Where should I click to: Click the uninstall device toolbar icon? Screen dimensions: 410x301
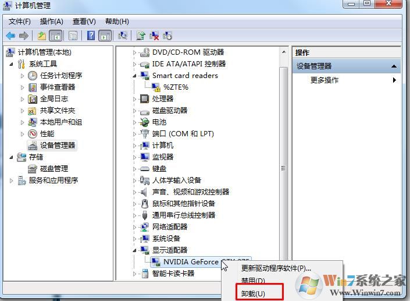(154, 36)
